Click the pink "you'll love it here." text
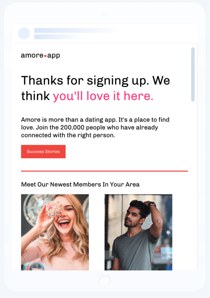The height and width of the screenshot is (298, 210). pyautogui.click(x=103, y=96)
